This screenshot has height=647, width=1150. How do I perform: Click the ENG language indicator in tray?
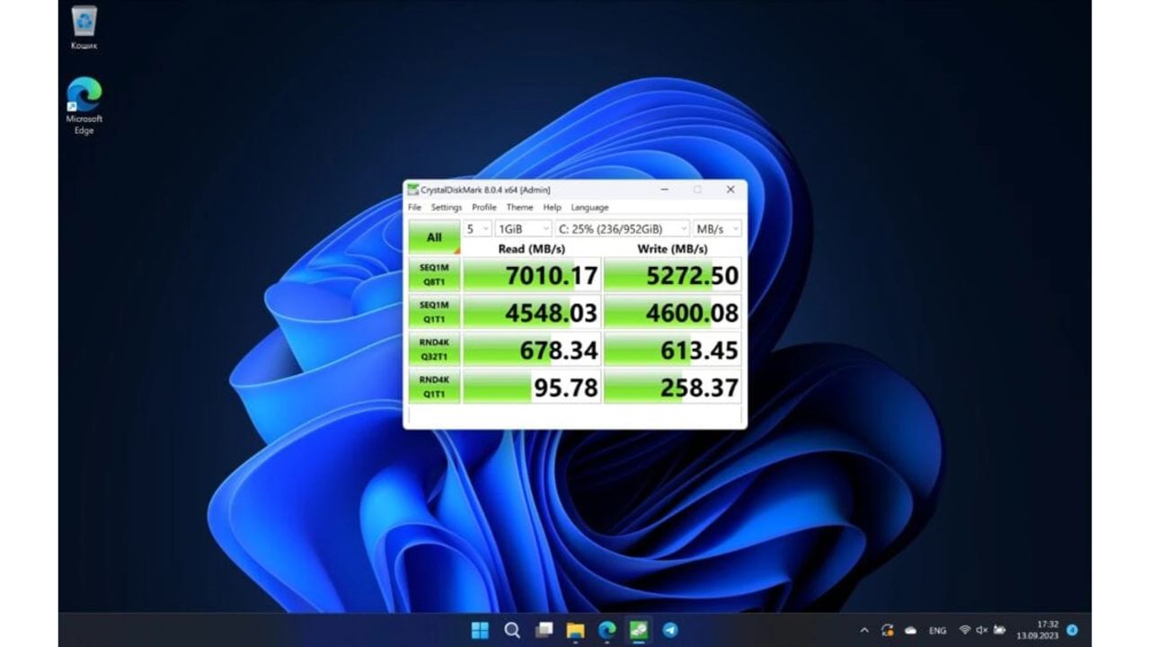[x=937, y=631]
